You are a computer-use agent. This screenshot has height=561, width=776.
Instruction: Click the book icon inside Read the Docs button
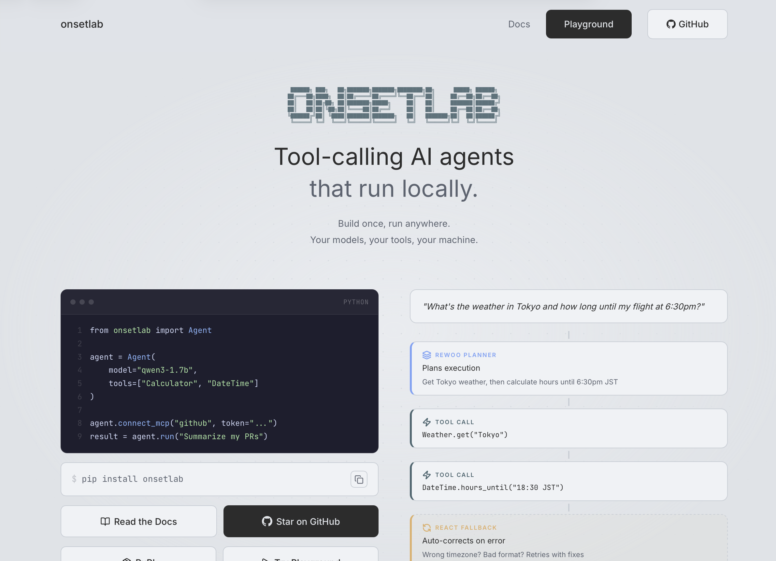click(x=105, y=521)
